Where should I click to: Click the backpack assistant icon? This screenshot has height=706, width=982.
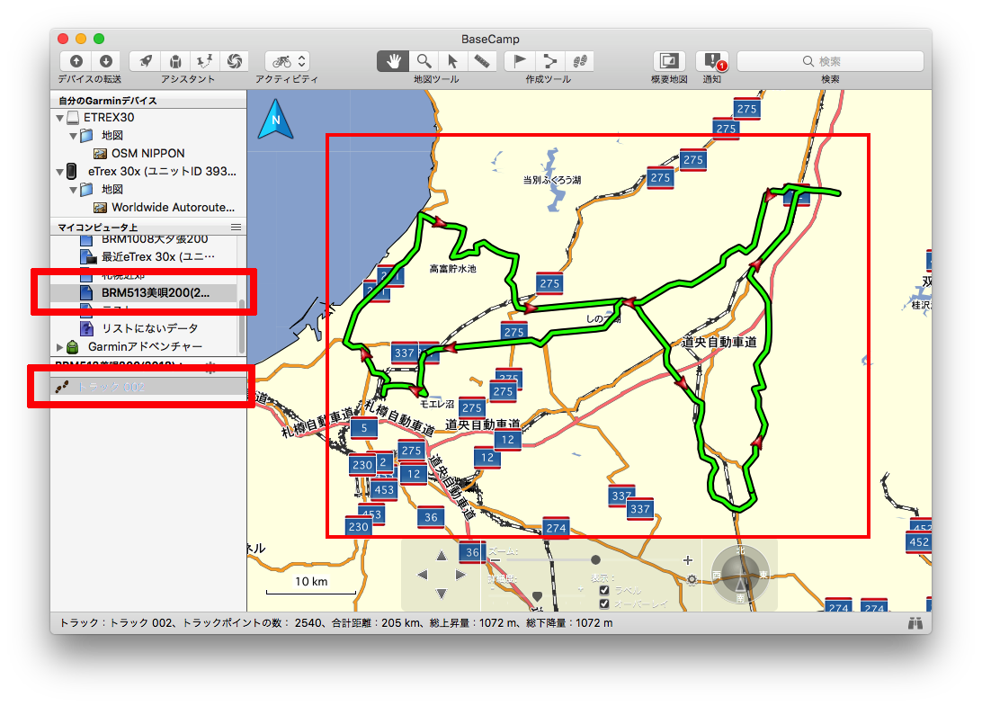tap(175, 61)
